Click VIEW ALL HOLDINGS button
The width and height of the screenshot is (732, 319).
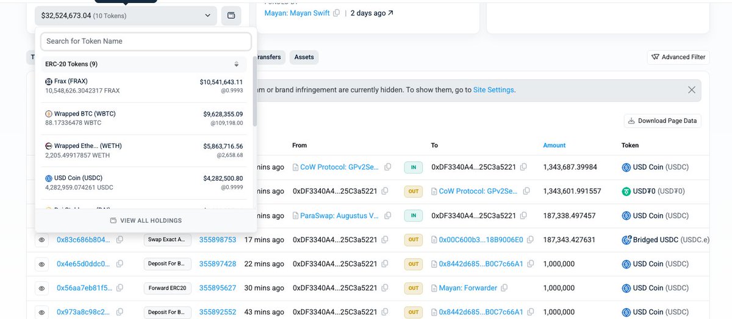click(x=146, y=220)
